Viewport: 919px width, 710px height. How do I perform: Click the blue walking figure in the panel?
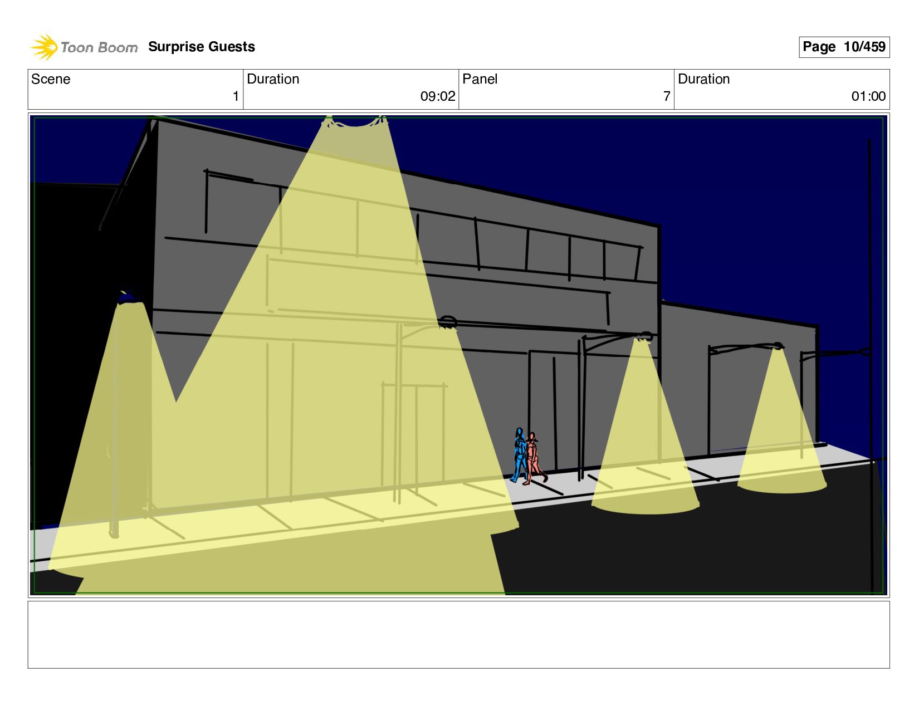[519, 455]
